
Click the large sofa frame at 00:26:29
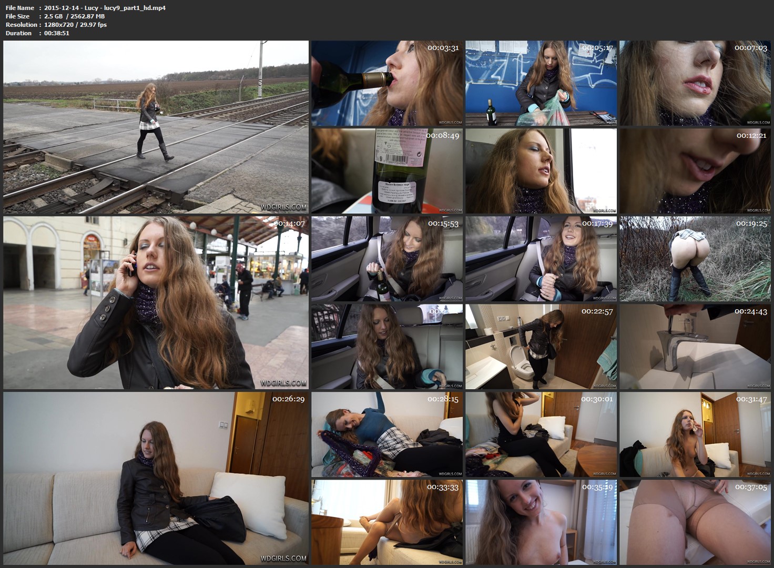click(156, 478)
